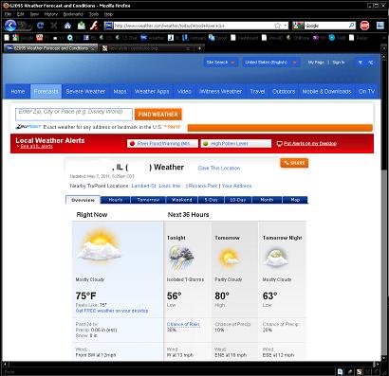389x376 pixels.
Task: Open the Bookmarks menu
Action: [73, 14]
